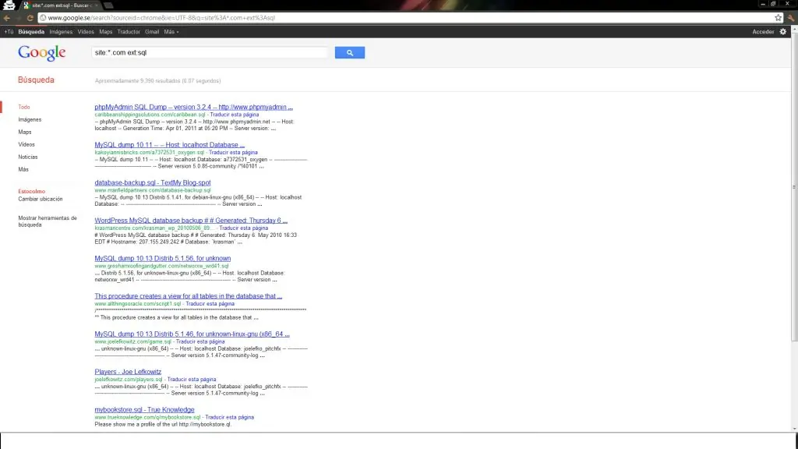Translate the joelefkowitz.com/game.sql result
Image resolution: width=798 pixels, height=449 pixels.
click(x=200, y=341)
